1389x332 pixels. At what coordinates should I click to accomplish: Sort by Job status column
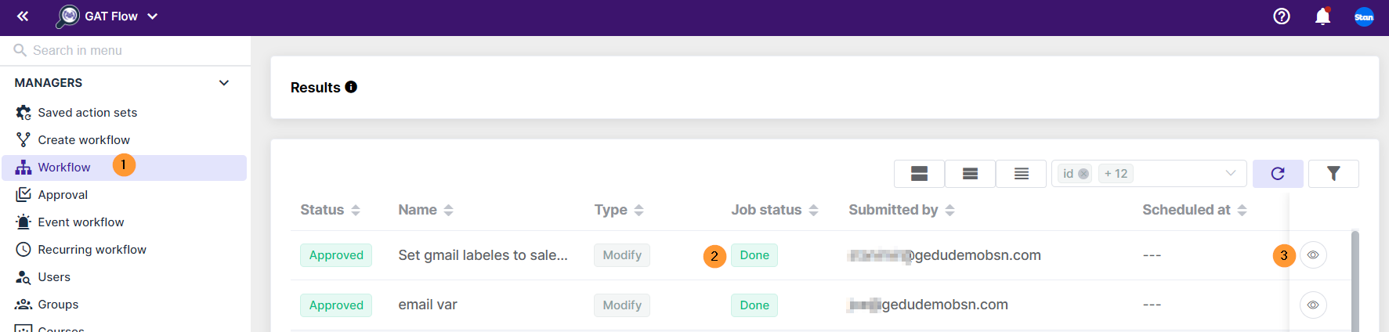pyautogui.click(x=814, y=210)
